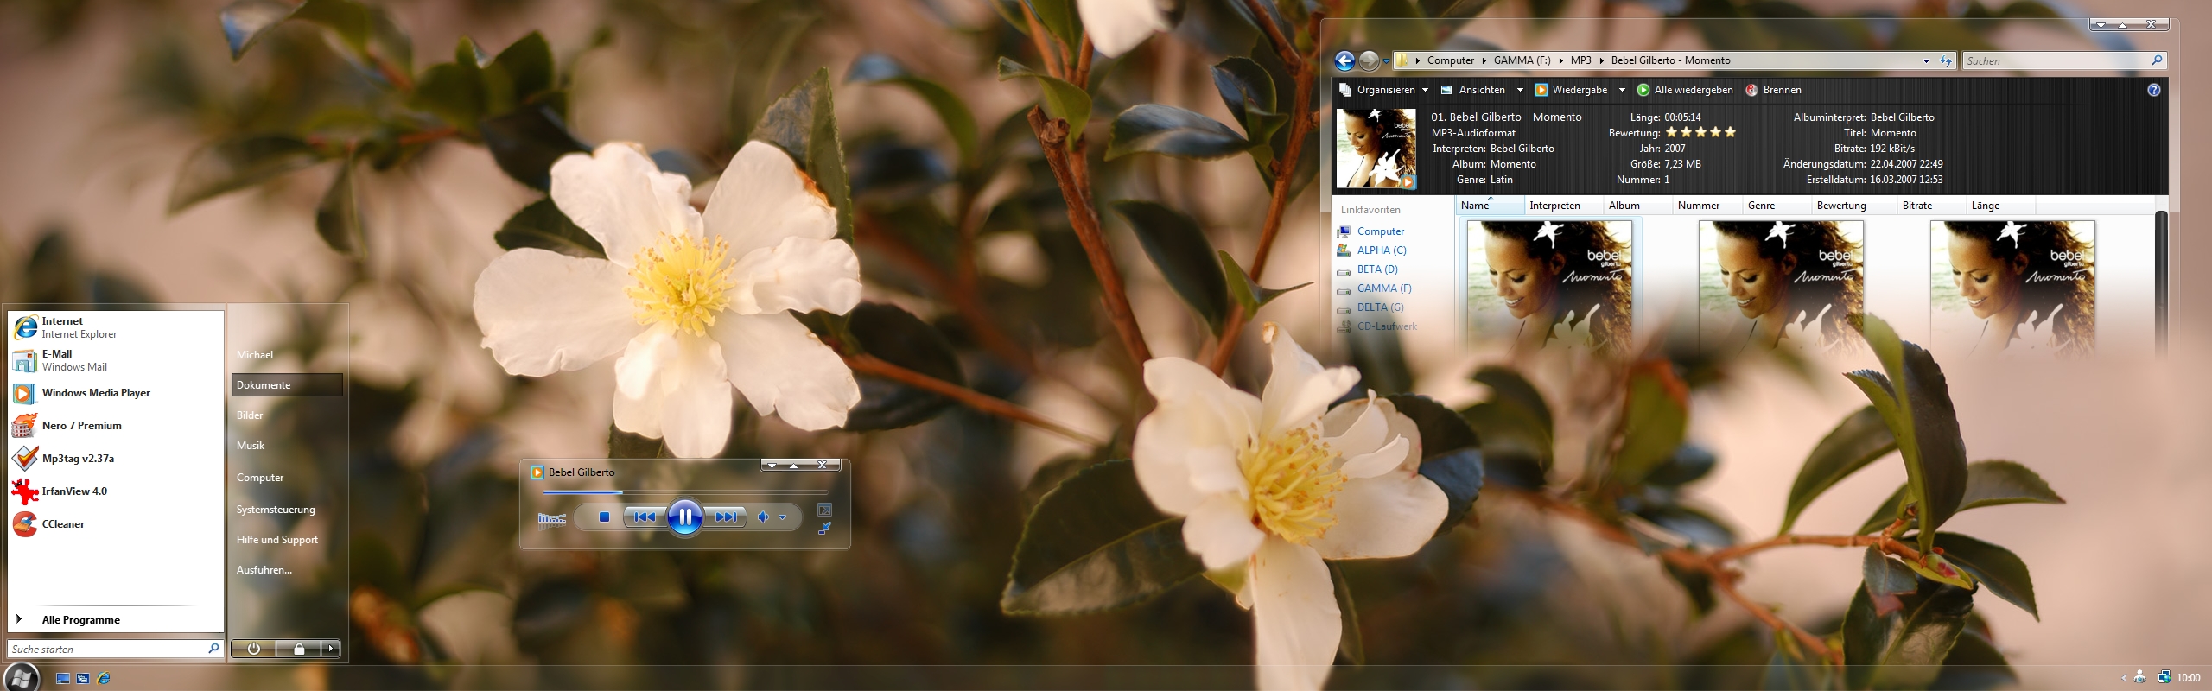Image resolution: width=2212 pixels, height=691 pixels.
Task: Open the volume dropdown arrow in media player
Action: (x=783, y=518)
